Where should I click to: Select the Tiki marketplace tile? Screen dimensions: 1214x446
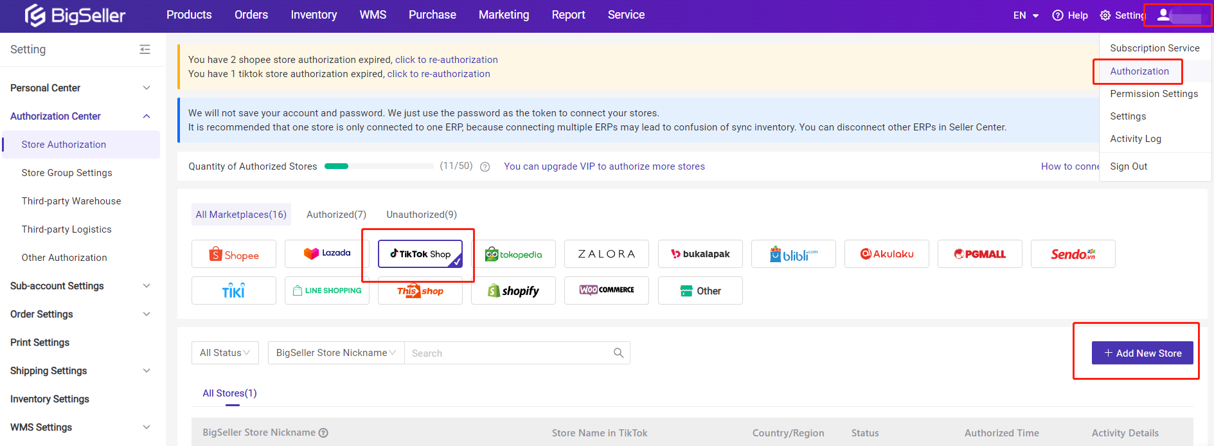coord(234,290)
